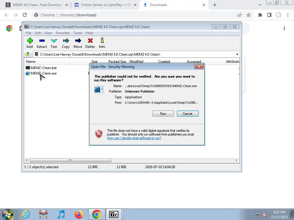This screenshot has width=294, height=220.
Task: Switch to 7-Zip taskbar button
Action: click(114, 214)
